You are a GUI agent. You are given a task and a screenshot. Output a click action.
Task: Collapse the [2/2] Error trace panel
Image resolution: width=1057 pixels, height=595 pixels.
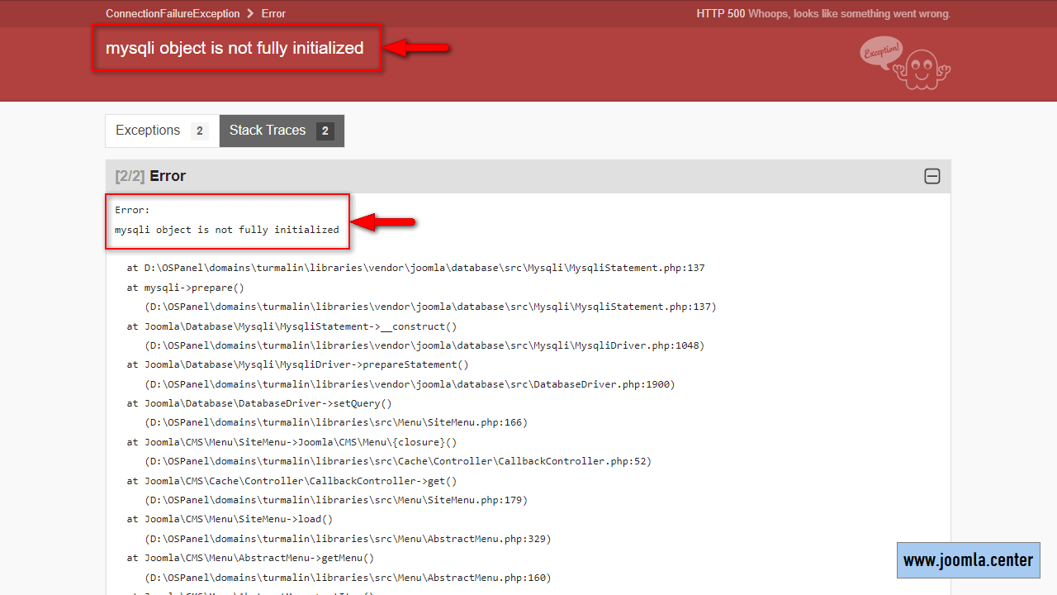click(932, 176)
